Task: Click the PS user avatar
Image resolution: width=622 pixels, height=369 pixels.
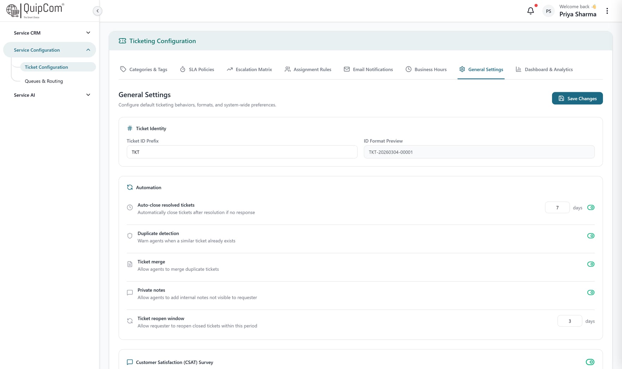Action: click(548, 11)
